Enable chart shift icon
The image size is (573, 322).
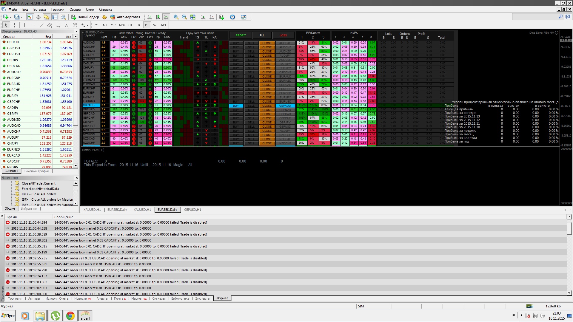[x=212, y=17]
